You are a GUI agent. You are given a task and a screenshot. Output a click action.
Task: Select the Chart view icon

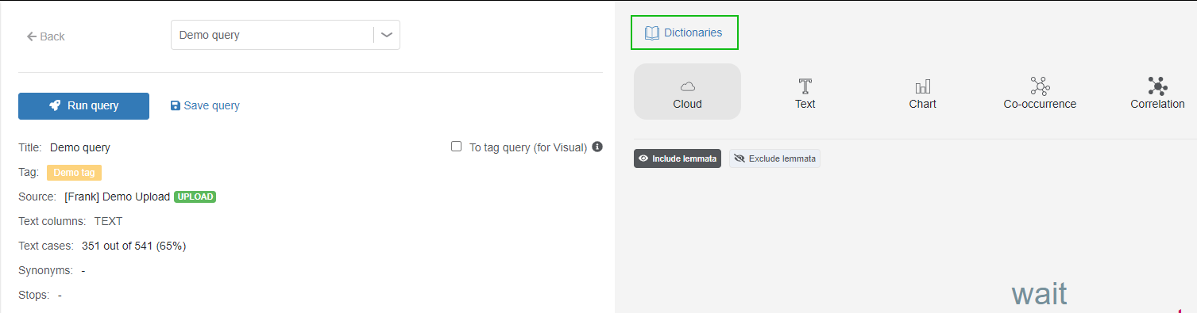click(x=922, y=86)
